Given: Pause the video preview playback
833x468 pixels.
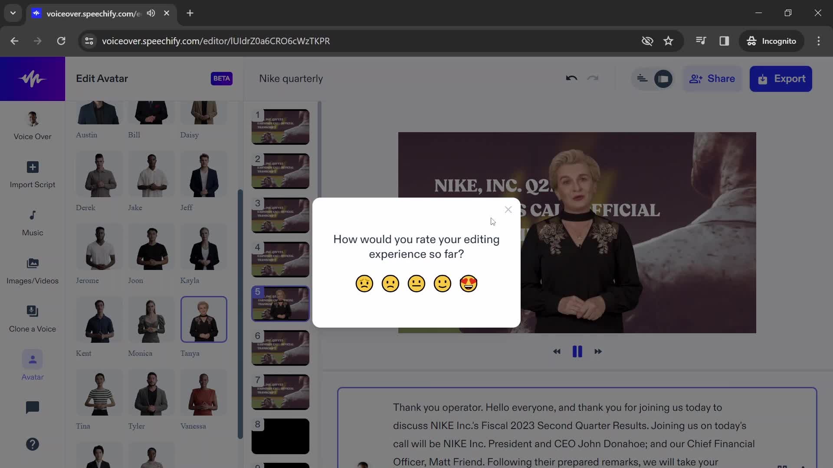Looking at the screenshot, I should 577,351.
